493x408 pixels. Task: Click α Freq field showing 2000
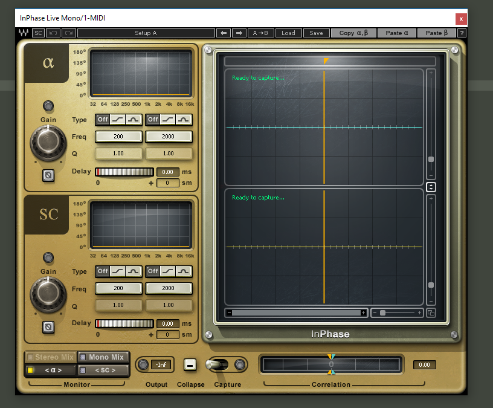[169, 137]
